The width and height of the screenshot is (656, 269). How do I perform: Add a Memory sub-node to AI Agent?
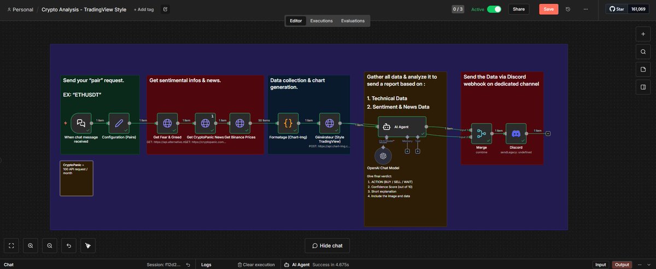pos(407,151)
